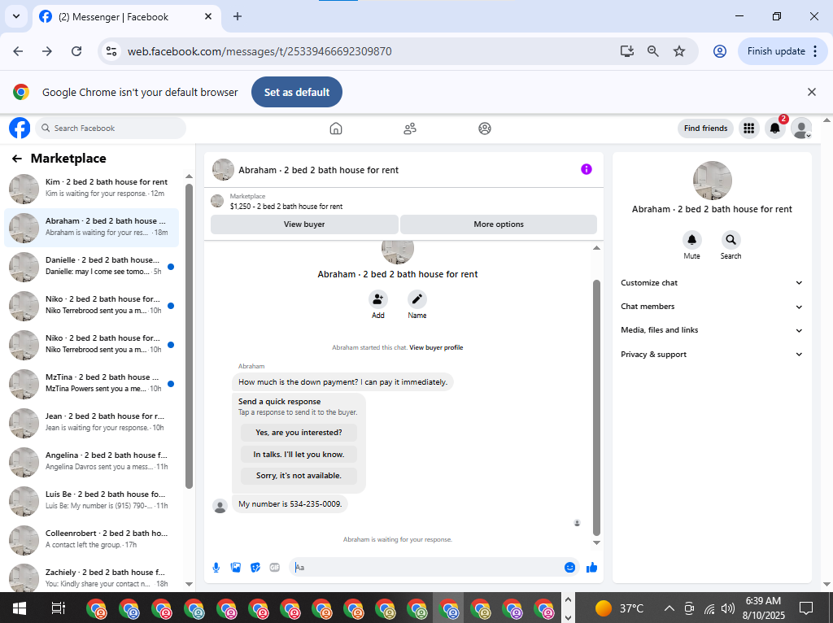Open the Facebook menu grid icon

tap(749, 129)
